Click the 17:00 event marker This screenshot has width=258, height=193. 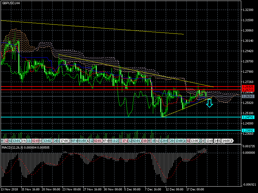tap(64, 141)
